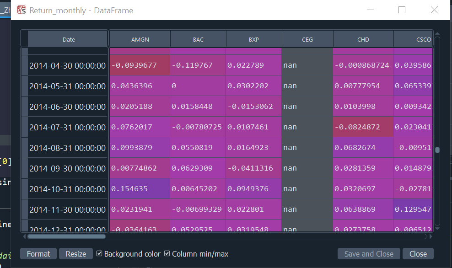The image size is (452, 268).
Task: Click the Close button of the dialog
Action: (418, 253)
